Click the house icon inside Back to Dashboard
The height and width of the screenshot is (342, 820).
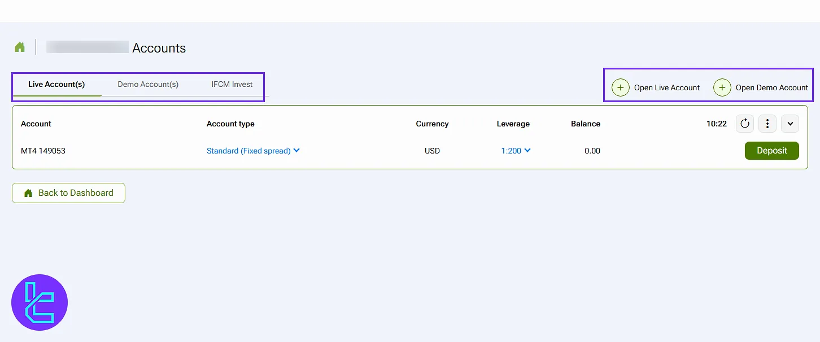pos(28,193)
